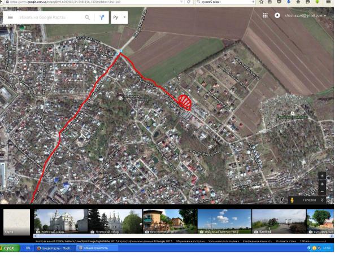Click the place marker near the map center
The height and width of the screenshot is (271, 339).
click(120, 98)
